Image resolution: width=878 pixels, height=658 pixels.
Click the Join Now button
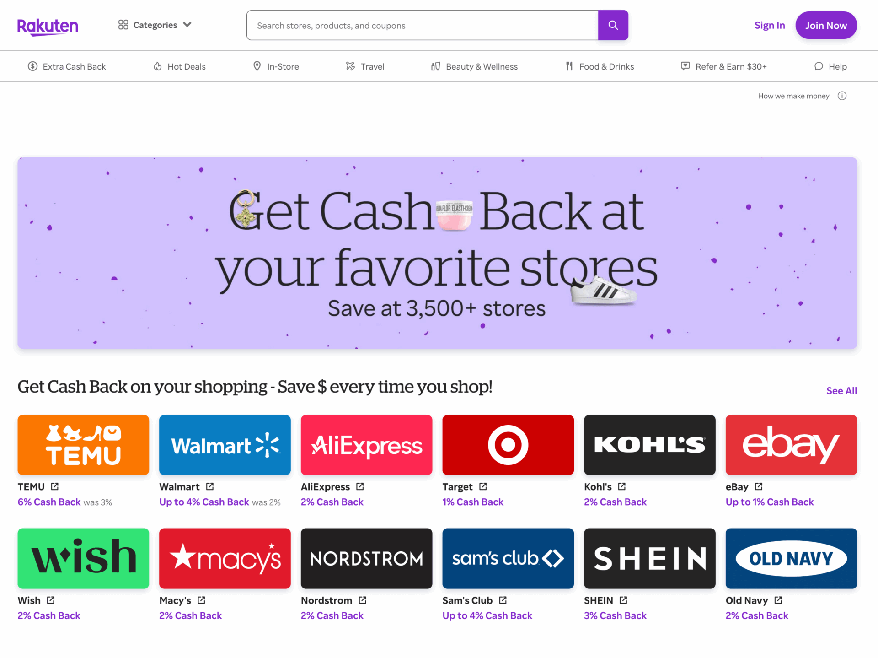point(825,25)
